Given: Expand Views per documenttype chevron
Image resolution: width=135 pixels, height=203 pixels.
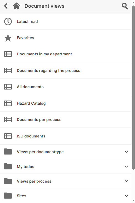Looking at the screenshot, I should (x=126, y=151).
